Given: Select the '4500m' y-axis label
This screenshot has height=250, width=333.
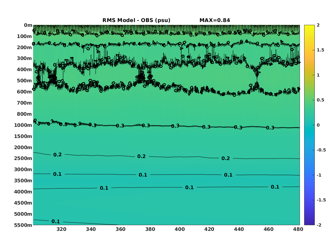Looking at the screenshot, I should click(23, 203).
